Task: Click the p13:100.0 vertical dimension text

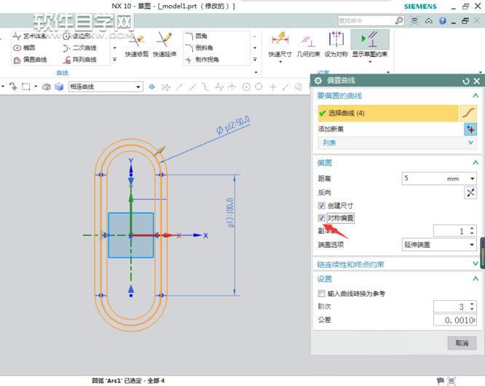Action: click(230, 213)
